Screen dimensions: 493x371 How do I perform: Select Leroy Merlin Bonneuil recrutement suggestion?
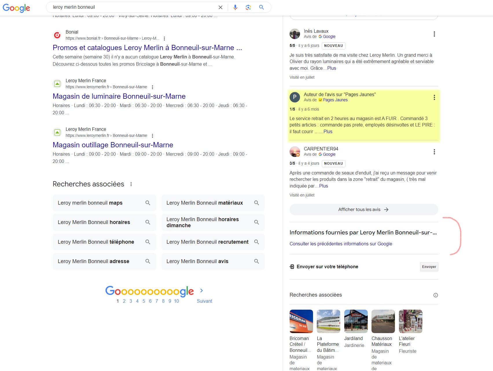[213, 242]
